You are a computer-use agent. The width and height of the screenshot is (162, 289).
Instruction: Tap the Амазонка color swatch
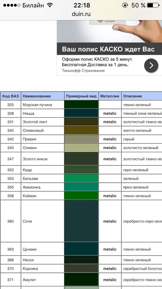pyautogui.click(x=81, y=187)
